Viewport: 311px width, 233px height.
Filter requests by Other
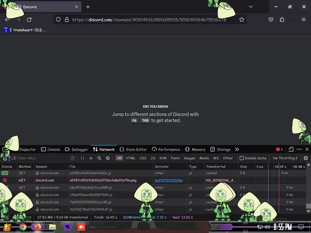228,158
